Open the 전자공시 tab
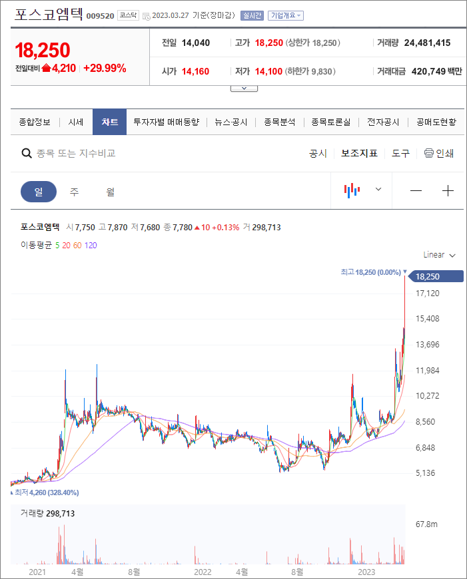467x579 pixels. (383, 122)
